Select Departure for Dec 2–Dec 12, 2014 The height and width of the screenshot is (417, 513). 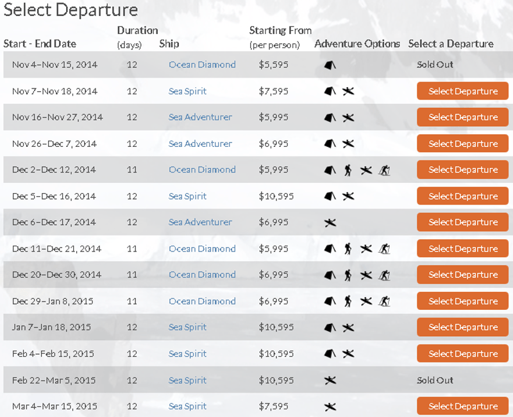tap(462, 170)
